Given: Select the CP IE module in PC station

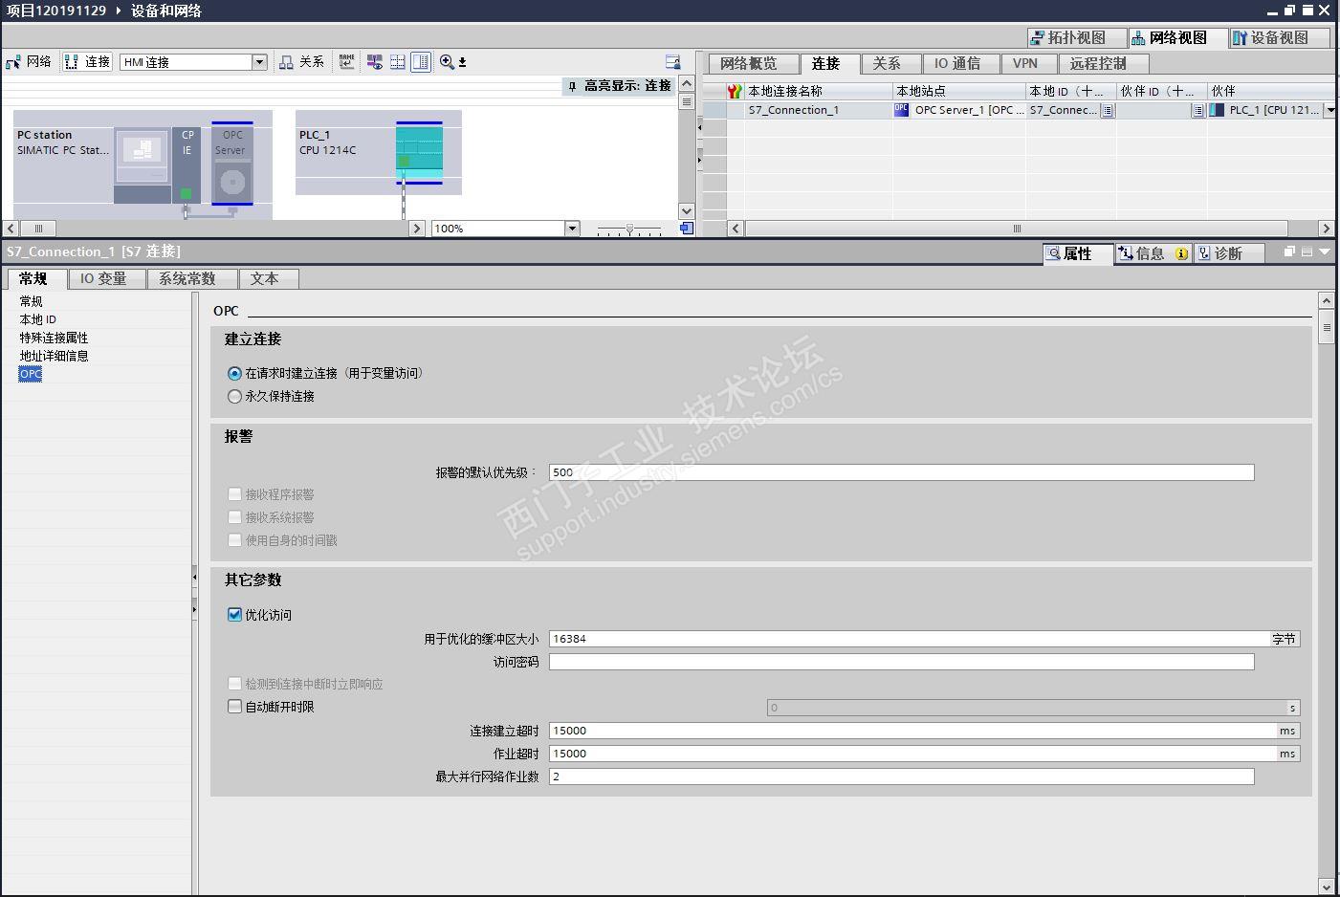Looking at the screenshot, I should tap(187, 164).
